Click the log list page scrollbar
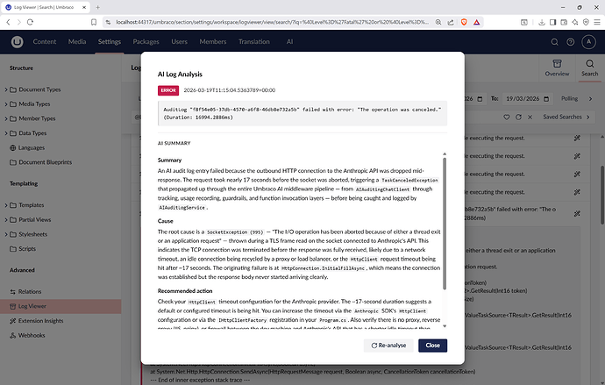Screen dimensions: 605x385 (x=601, y=195)
